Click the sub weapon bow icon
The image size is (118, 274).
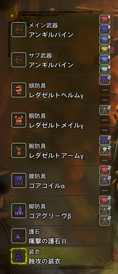(x=19, y=60)
